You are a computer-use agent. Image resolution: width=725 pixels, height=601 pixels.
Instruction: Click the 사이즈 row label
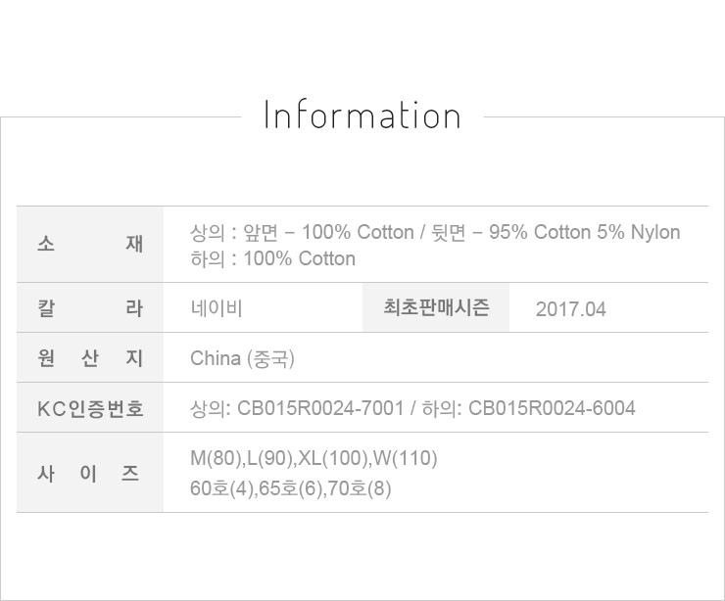tap(90, 473)
